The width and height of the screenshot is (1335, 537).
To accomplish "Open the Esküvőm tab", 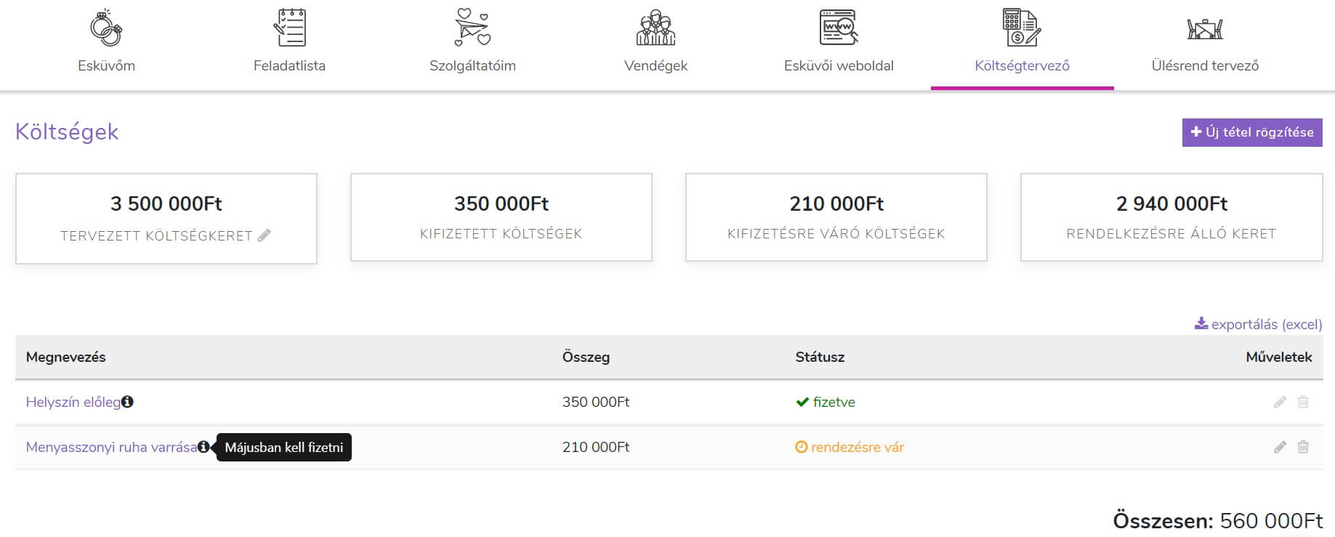I will click(106, 45).
